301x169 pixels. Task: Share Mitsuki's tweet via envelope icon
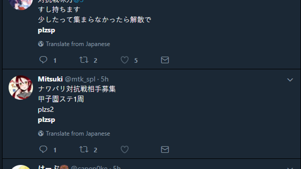tap(165, 150)
